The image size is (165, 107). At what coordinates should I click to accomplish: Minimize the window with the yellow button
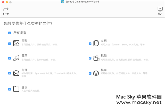click(x=7, y=2)
